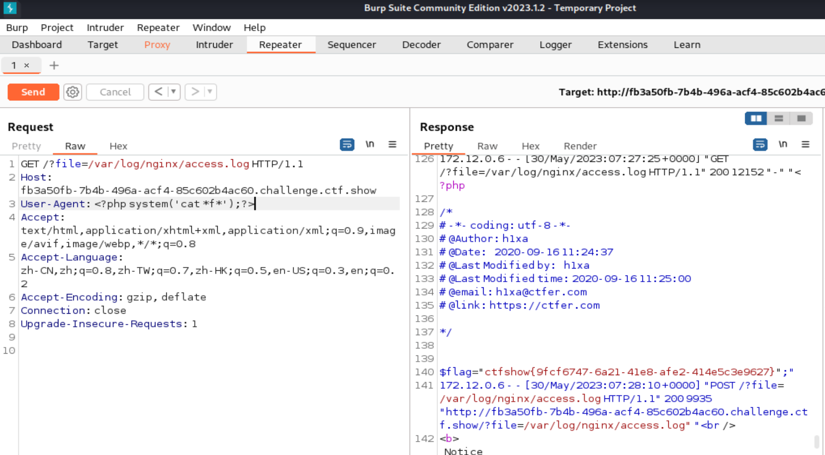Screen dimensions: 825x455
Task: Click the Request panel heading
Action: point(31,127)
